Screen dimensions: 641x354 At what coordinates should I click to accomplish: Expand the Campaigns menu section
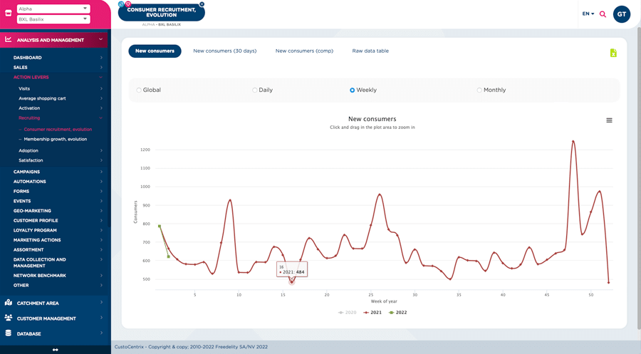coord(56,172)
